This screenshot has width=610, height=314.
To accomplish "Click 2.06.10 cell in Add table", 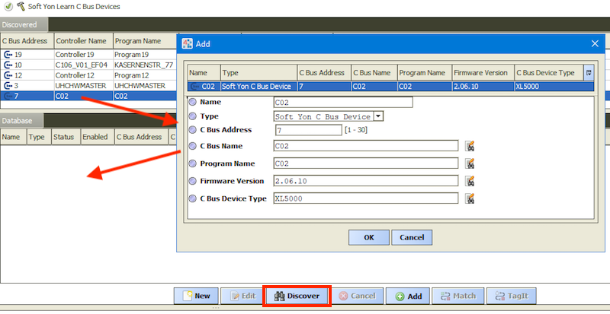I will (x=483, y=87).
